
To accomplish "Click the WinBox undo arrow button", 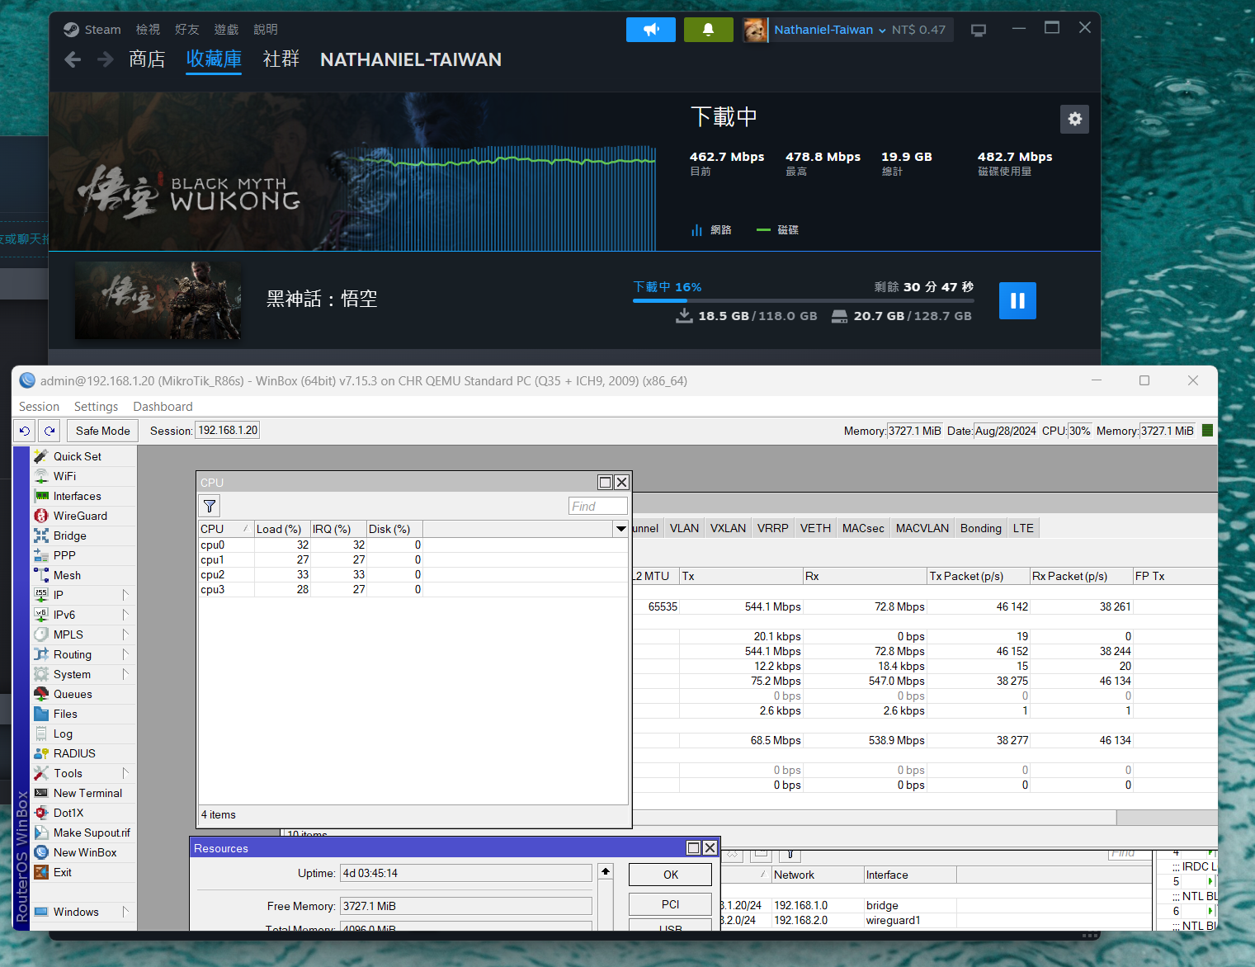I will click(x=25, y=431).
